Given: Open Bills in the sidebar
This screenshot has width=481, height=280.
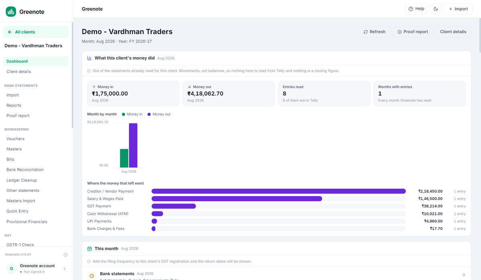Looking at the screenshot, I should point(36,159).
